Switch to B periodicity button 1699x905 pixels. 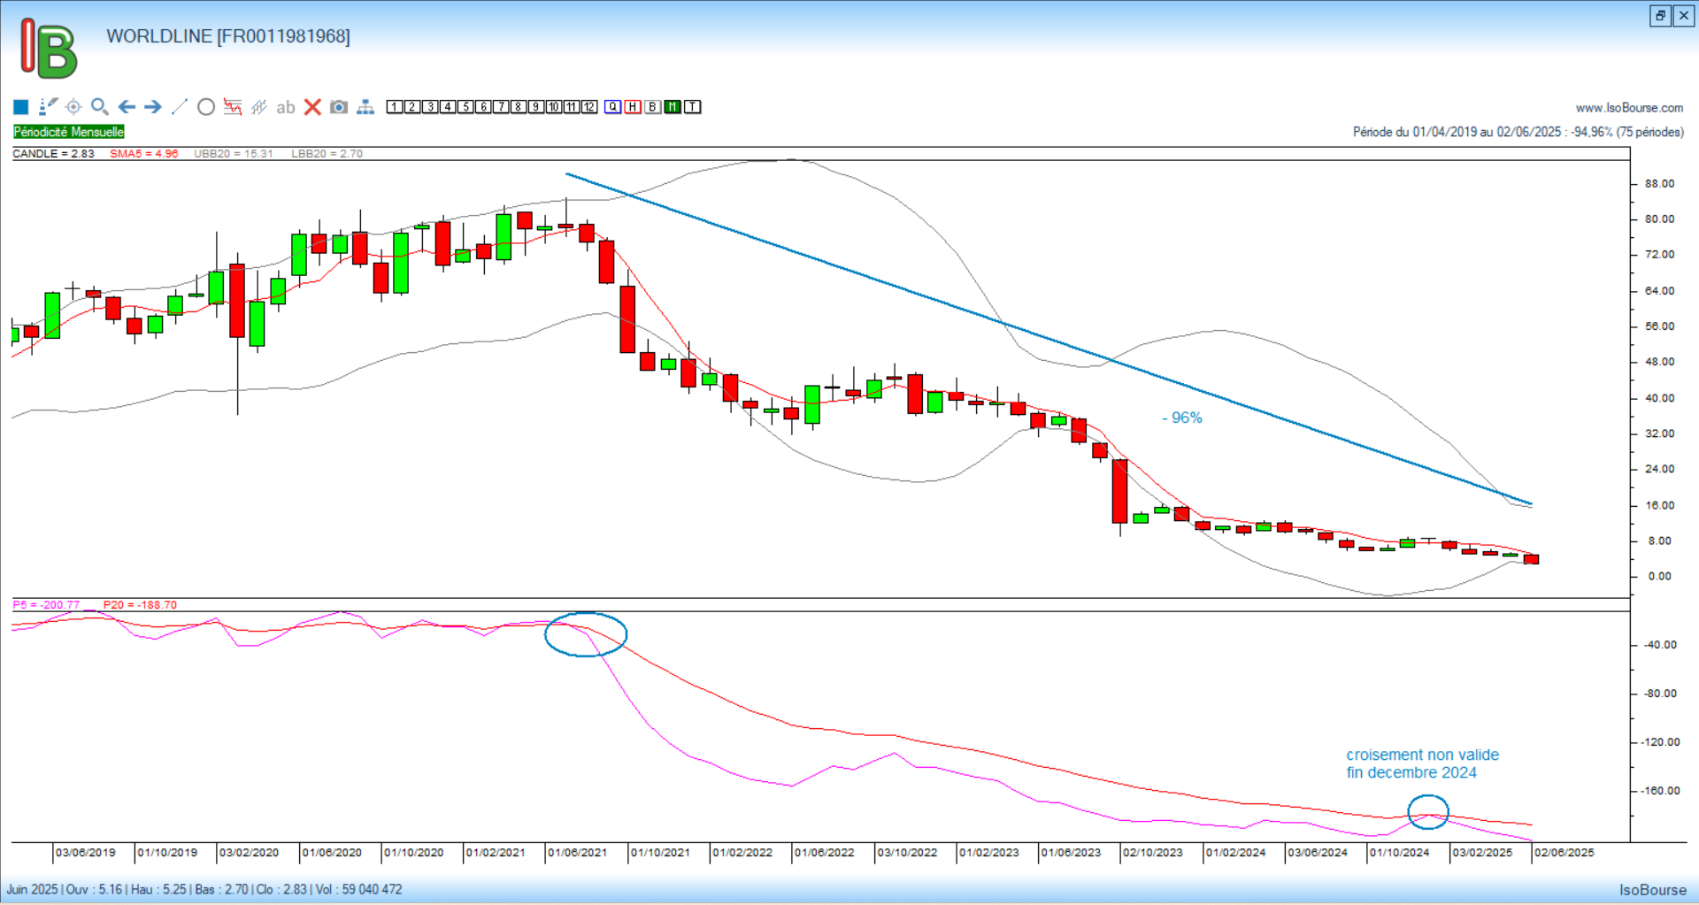[653, 107]
